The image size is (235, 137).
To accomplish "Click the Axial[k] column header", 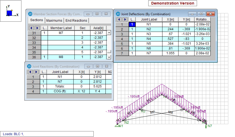I will click(98, 28).
